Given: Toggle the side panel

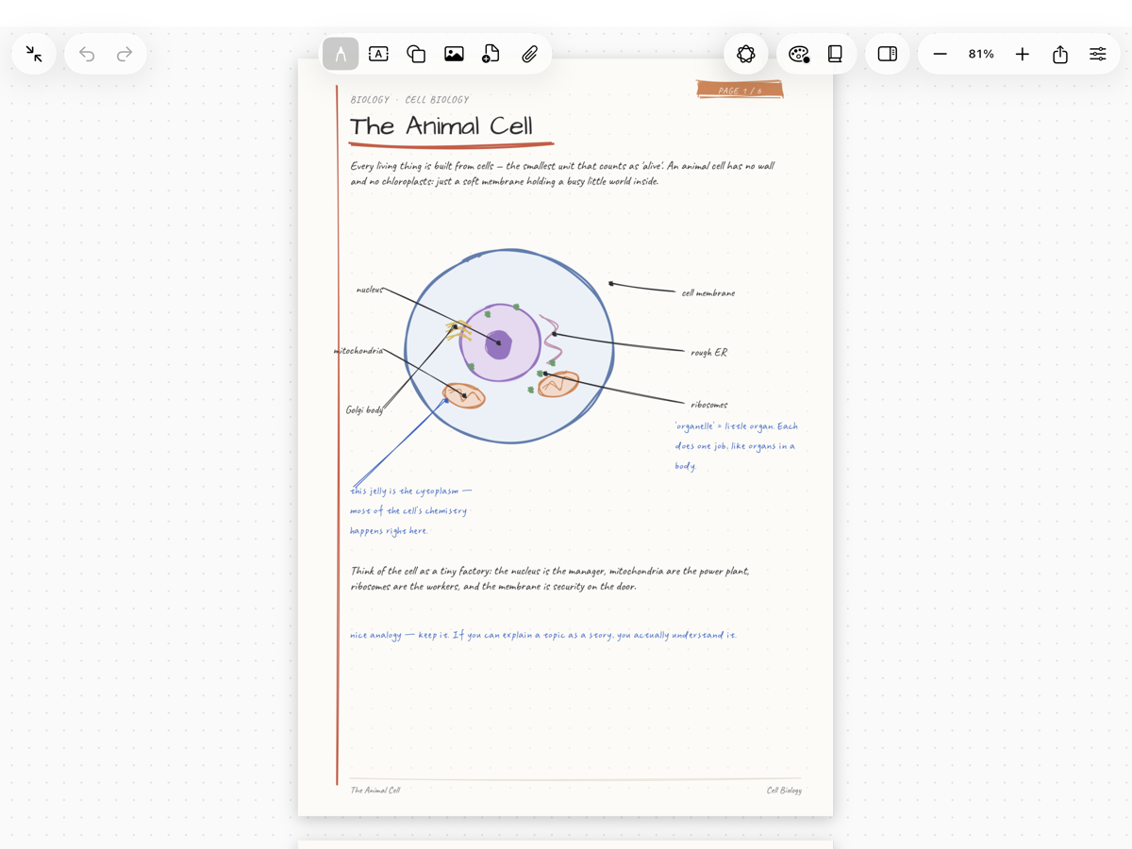Looking at the screenshot, I should [x=888, y=54].
